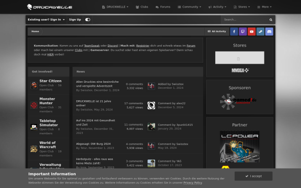This screenshot has height=188, width=301.
Task: Open the gamed!de sponsor logo
Action: 238,101
